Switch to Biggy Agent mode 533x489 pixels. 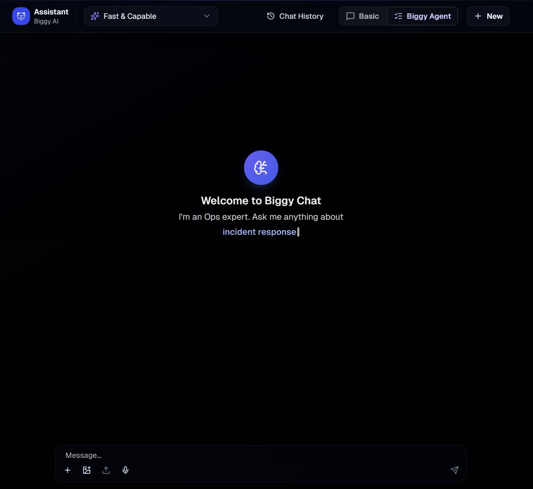[423, 16]
